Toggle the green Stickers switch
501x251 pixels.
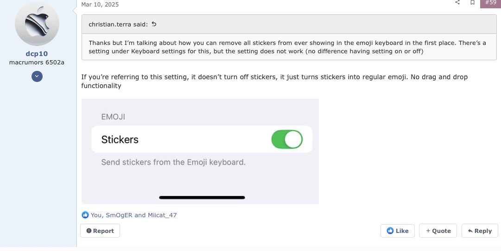pyautogui.click(x=287, y=139)
